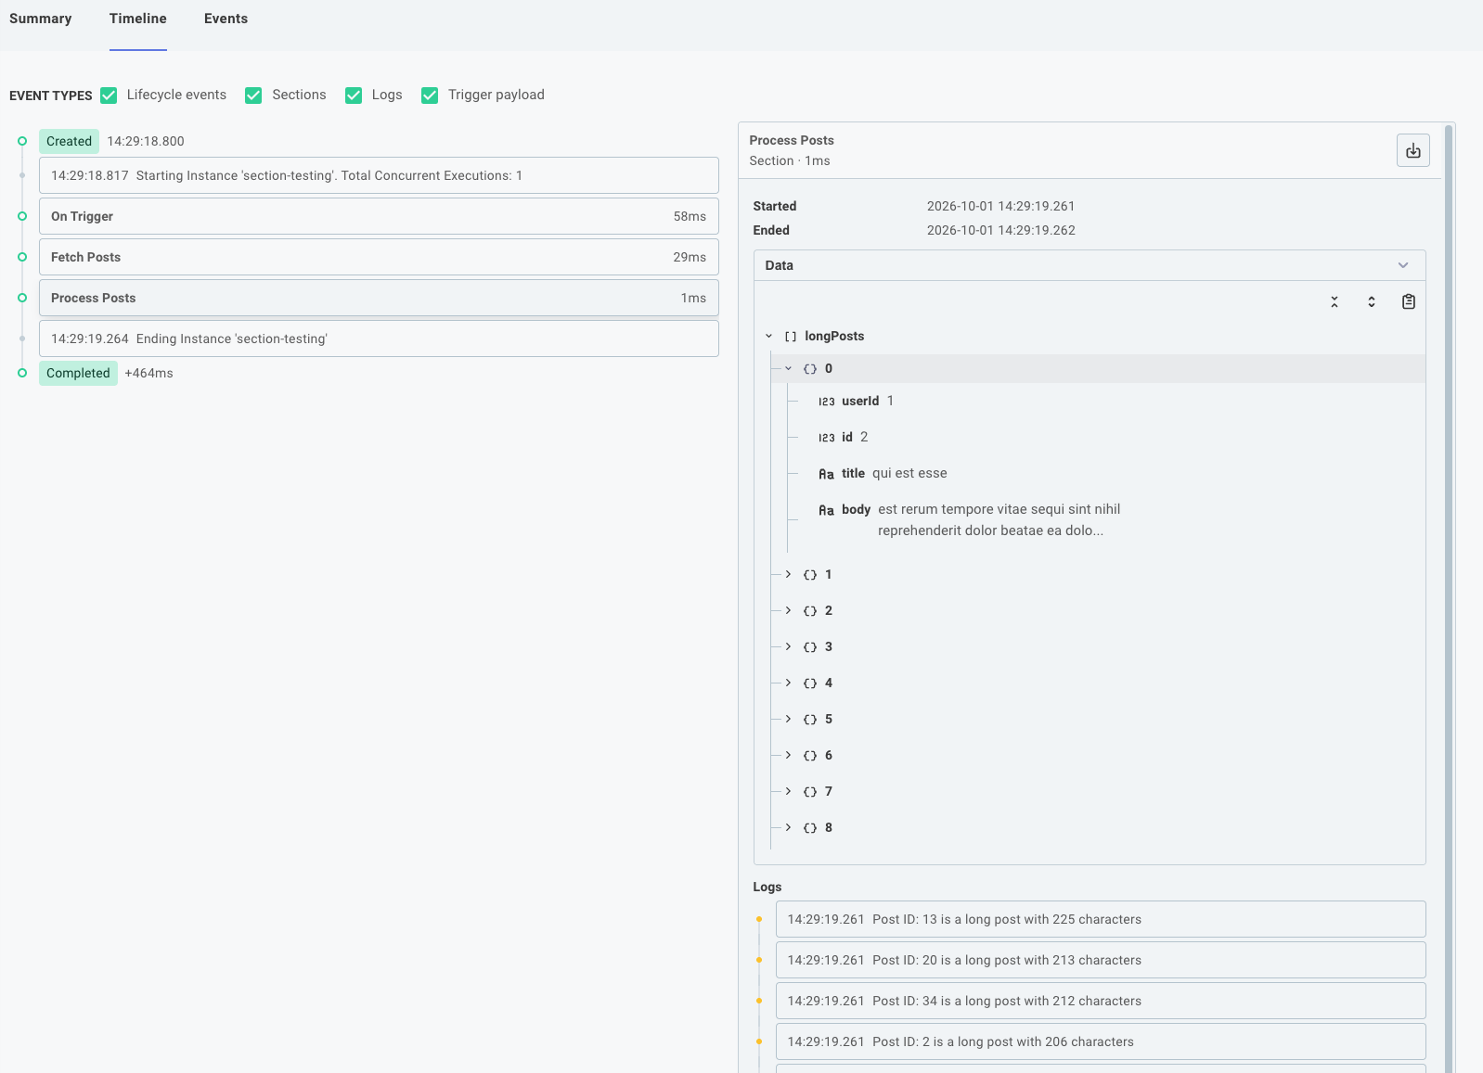Open the Fetch Posts section row
The image size is (1483, 1073).
click(x=379, y=257)
